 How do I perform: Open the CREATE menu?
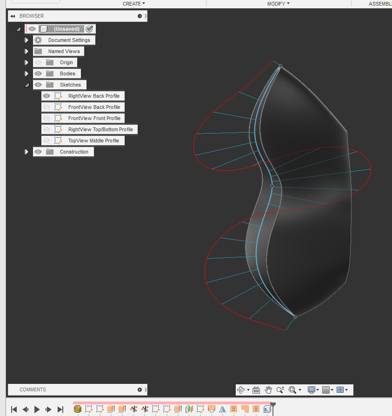click(x=133, y=4)
